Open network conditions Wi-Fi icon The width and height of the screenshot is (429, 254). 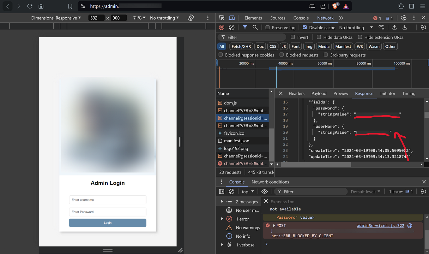pos(382,27)
